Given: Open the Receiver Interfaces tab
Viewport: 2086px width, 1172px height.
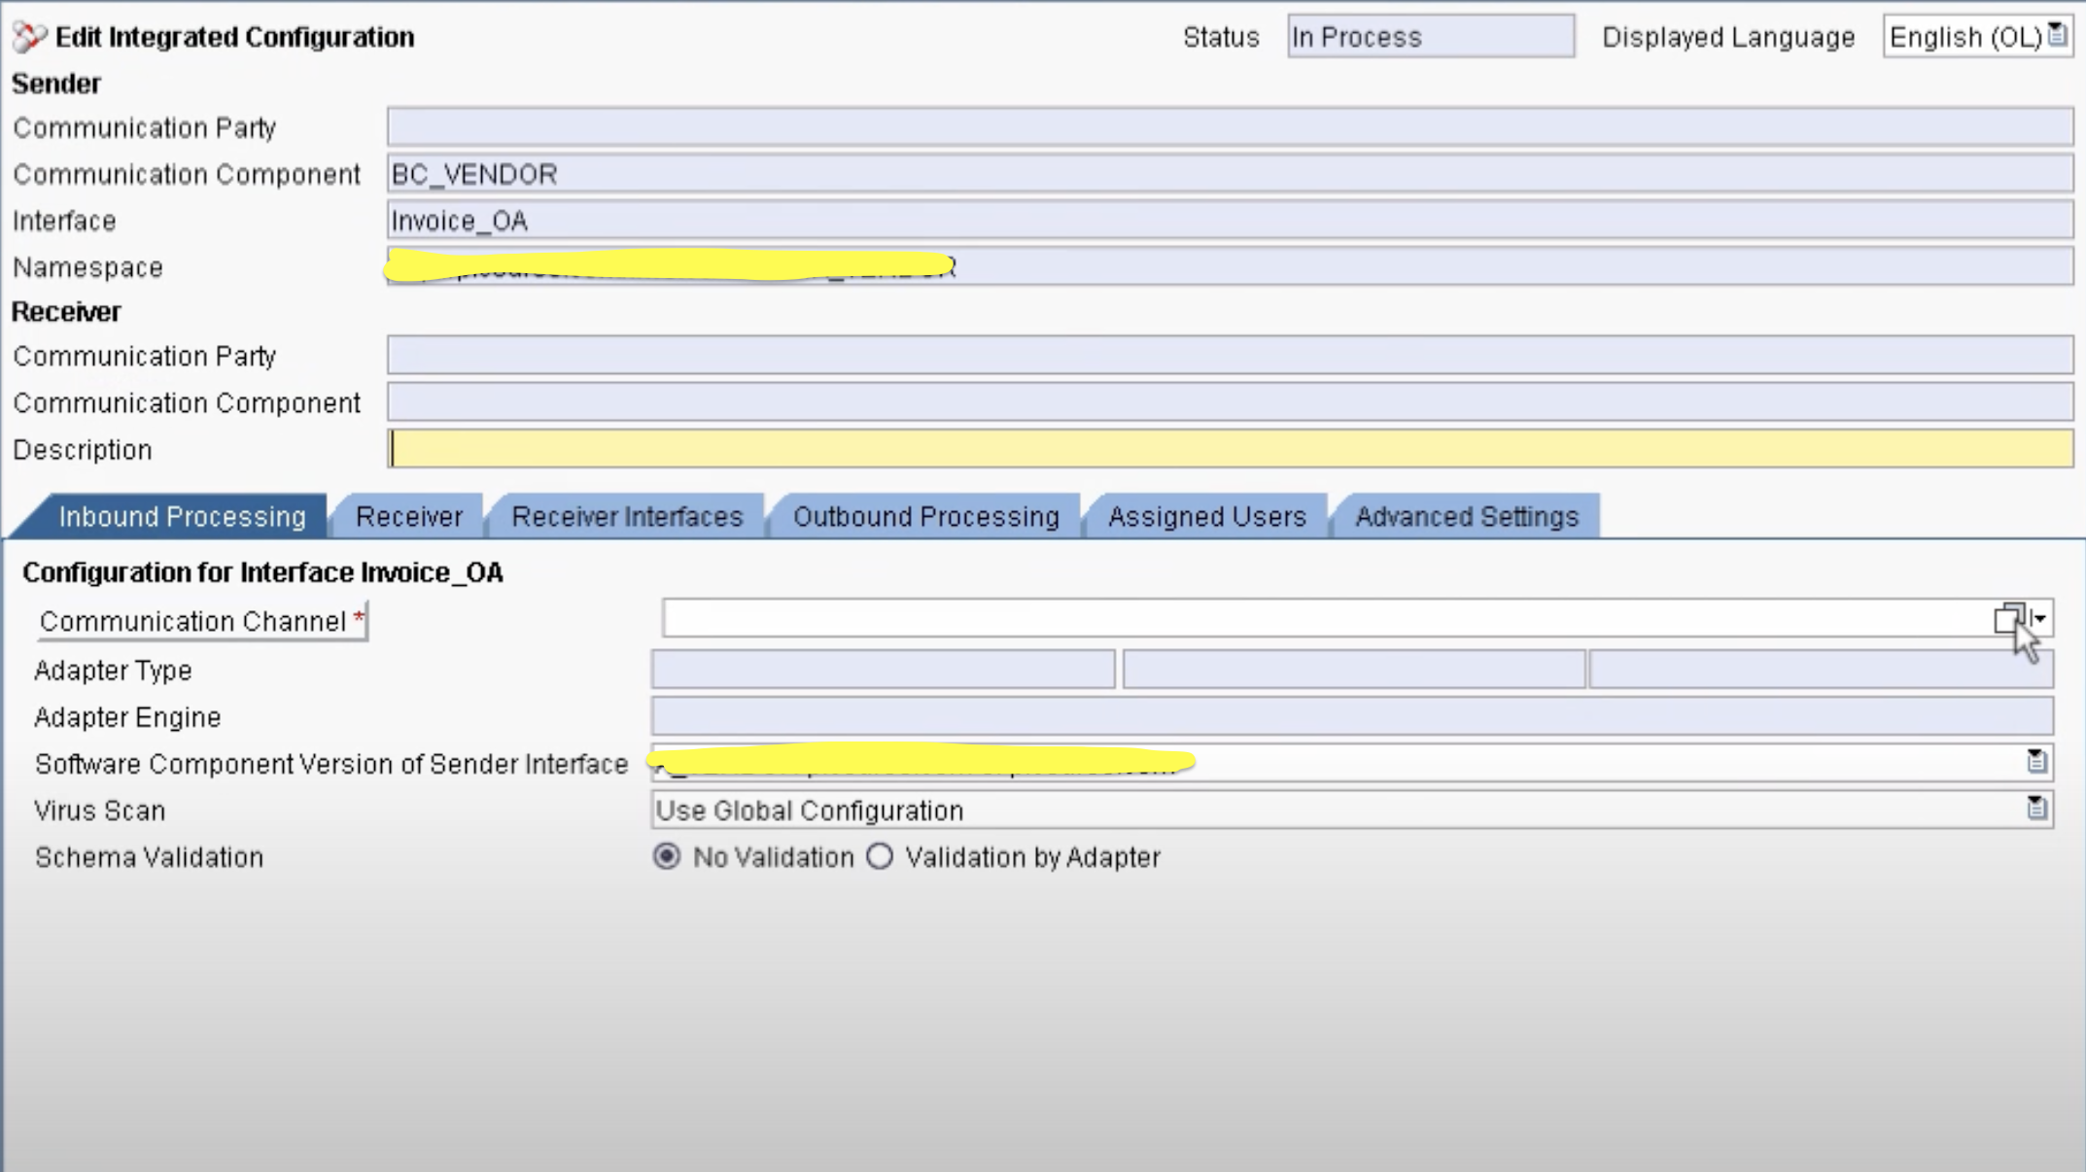Looking at the screenshot, I should click(627, 516).
